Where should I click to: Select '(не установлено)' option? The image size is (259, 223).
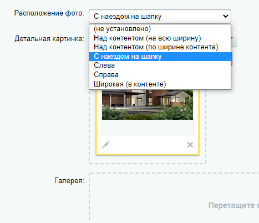click(160, 29)
